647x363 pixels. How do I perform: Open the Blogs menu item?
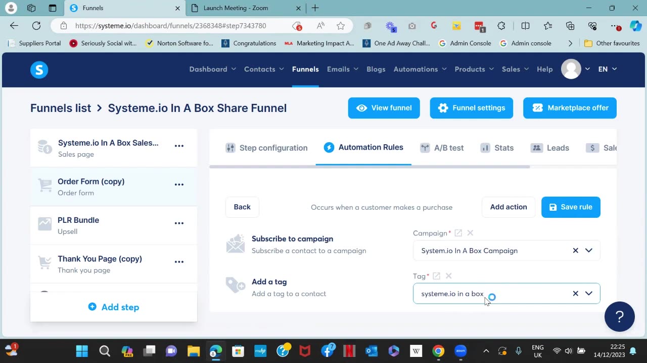[376, 69]
